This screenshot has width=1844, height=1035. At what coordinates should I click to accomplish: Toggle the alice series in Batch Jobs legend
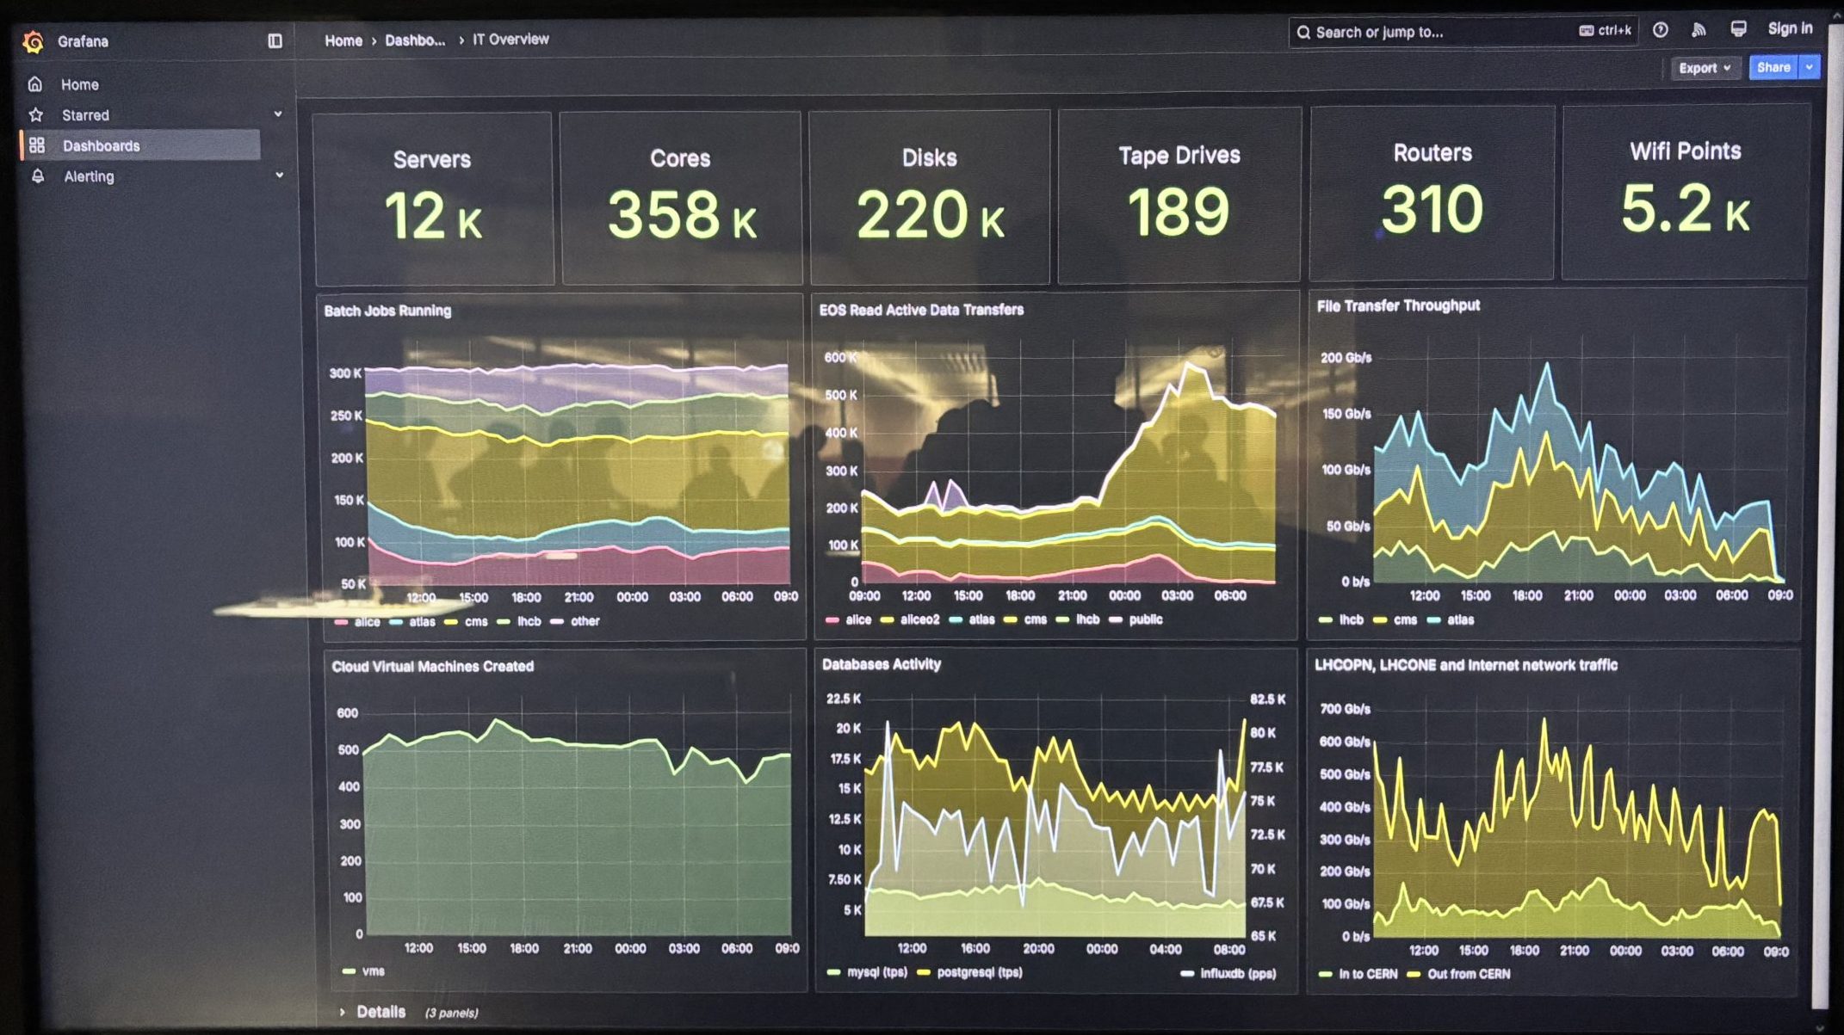tap(367, 621)
